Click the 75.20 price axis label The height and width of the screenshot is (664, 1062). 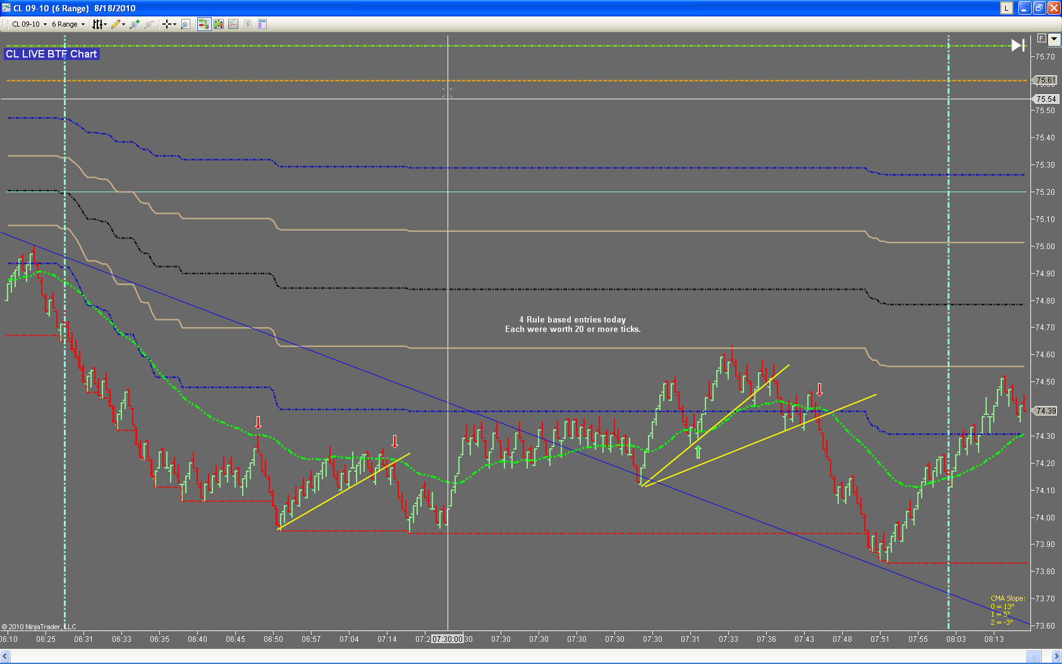tap(1046, 192)
